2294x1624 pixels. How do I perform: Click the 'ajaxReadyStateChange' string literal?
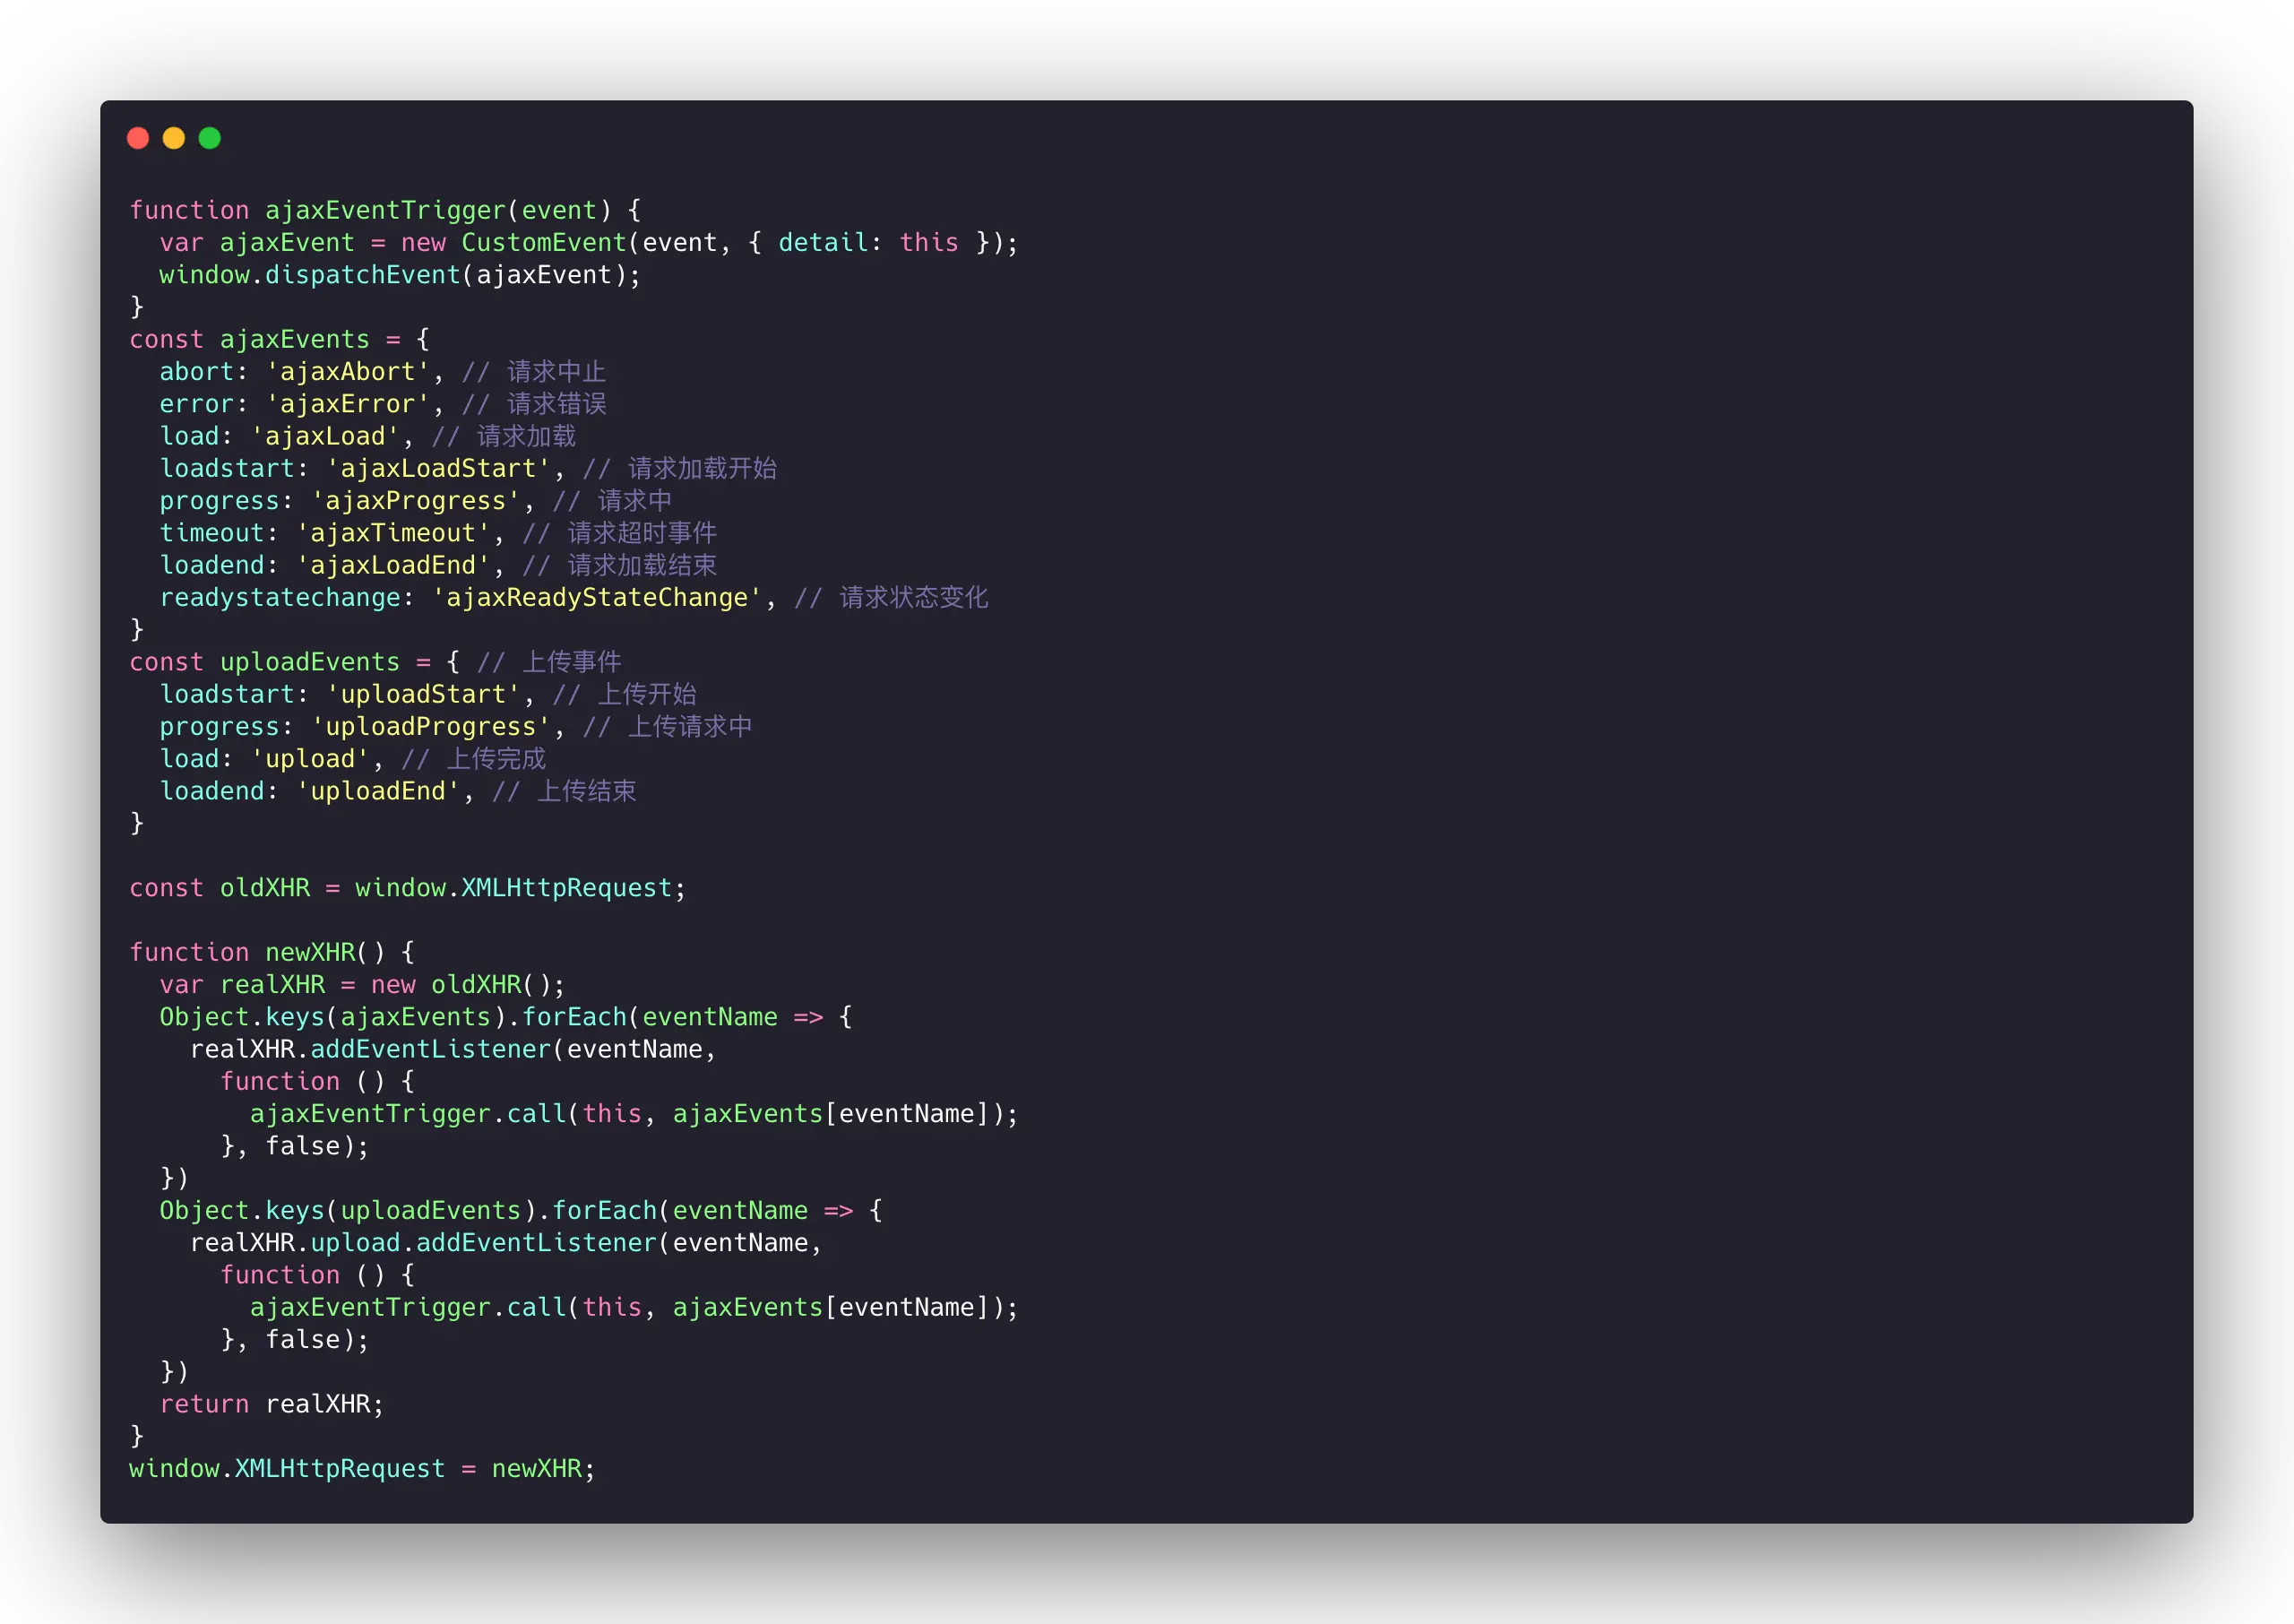[597, 598]
